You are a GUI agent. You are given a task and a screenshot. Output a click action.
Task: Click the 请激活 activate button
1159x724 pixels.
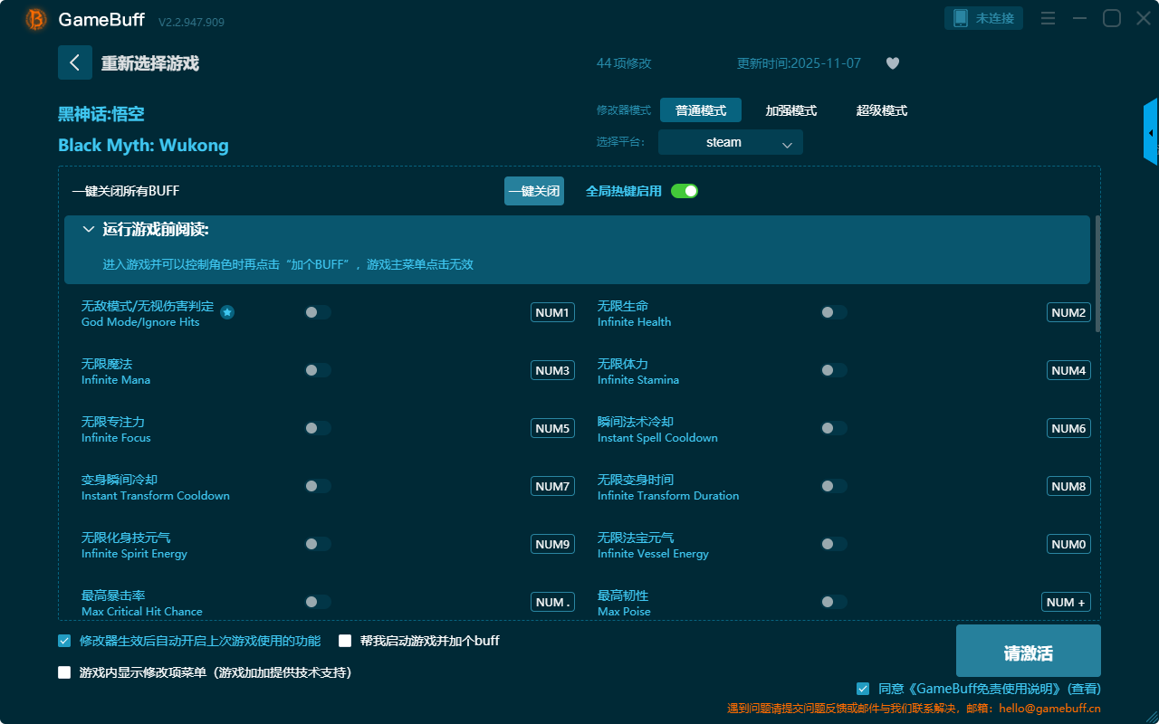coord(1028,653)
